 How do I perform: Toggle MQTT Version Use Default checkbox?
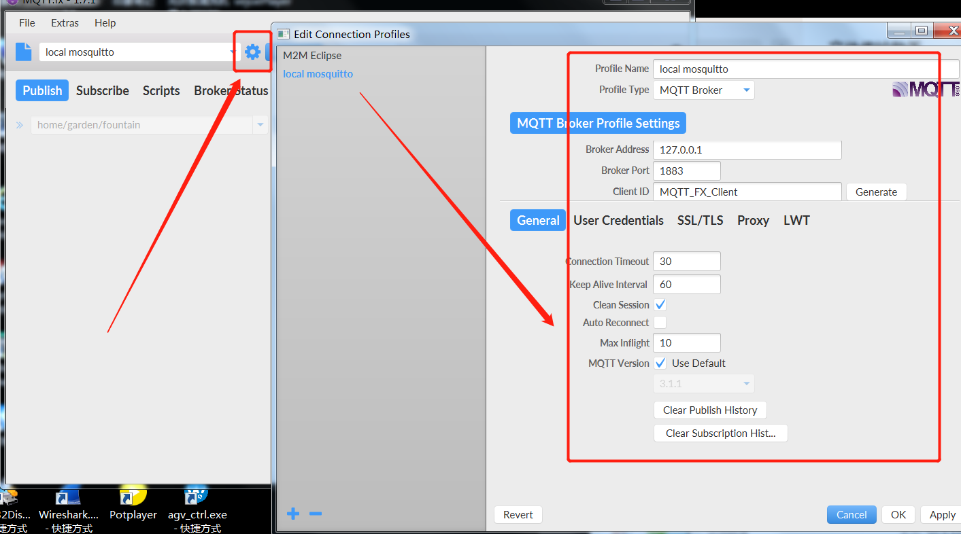(x=660, y=363)
